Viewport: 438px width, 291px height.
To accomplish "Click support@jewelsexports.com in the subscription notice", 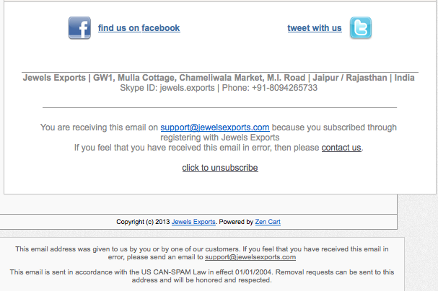I will click(x=215, y=127).
